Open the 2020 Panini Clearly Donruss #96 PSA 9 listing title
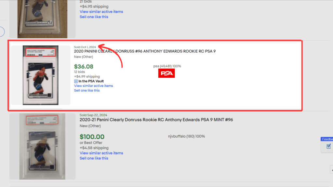Image resolution: width=333 pixels, height=187 pixels. (145, 51)
